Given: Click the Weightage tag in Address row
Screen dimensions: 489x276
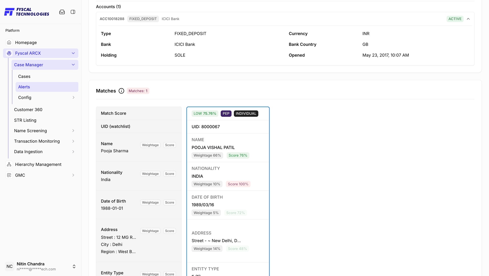Looking at the screenshot, I should 150,231.
